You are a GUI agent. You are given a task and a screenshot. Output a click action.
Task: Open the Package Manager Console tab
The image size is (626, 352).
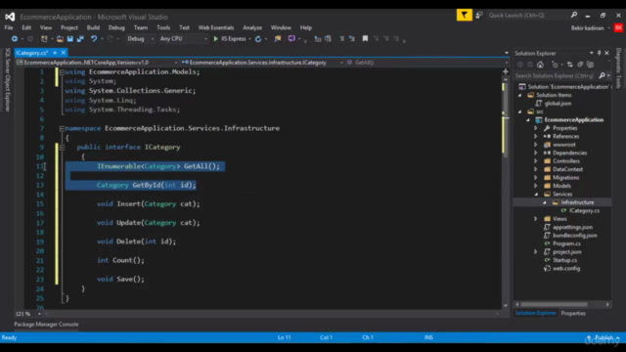click(46, 325)
